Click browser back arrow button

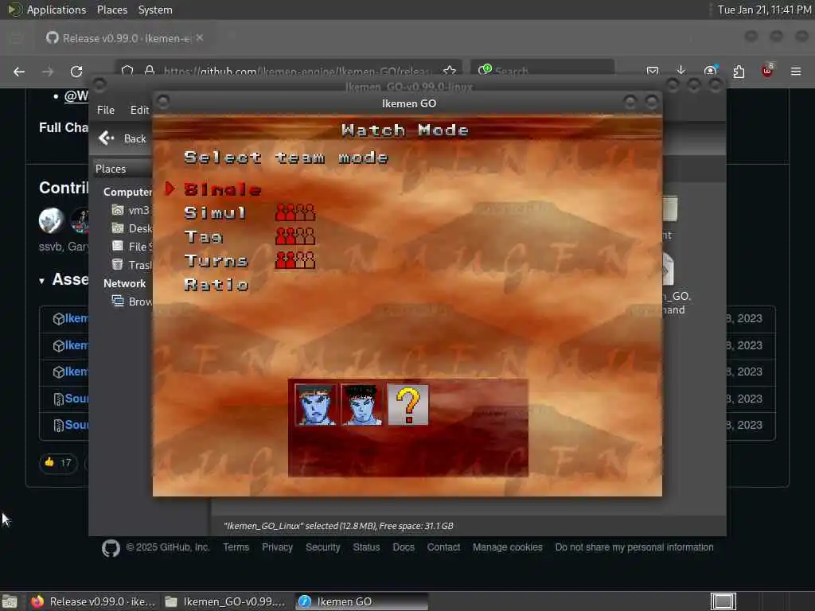pos(19,72)
